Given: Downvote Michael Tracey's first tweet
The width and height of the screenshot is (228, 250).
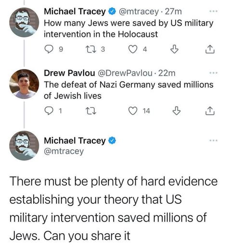Looking at the screenshot, I should click(x=174, y=49).
